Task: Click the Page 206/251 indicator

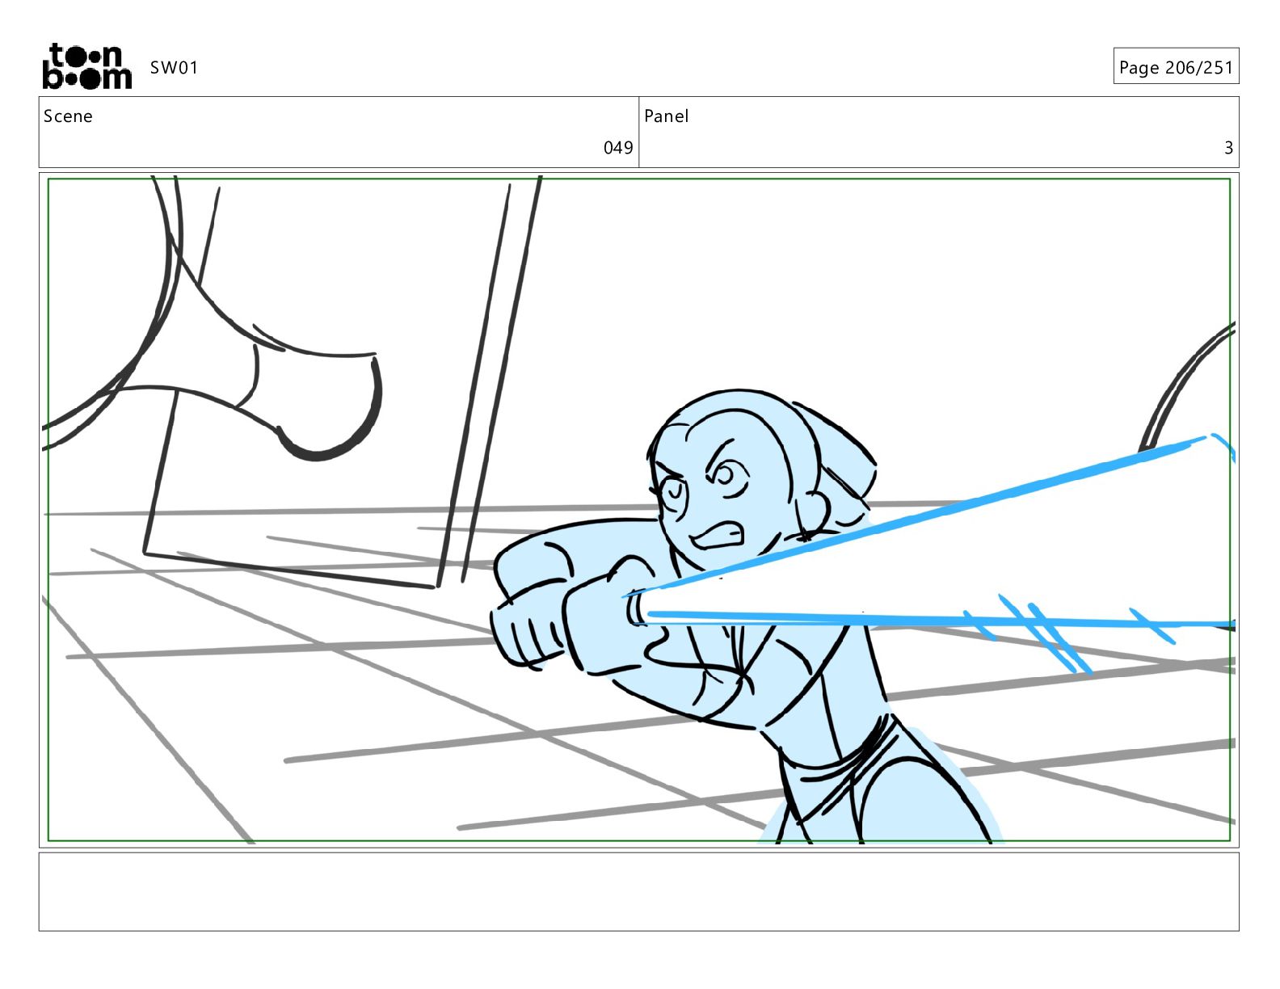Action: [1176, 67]
